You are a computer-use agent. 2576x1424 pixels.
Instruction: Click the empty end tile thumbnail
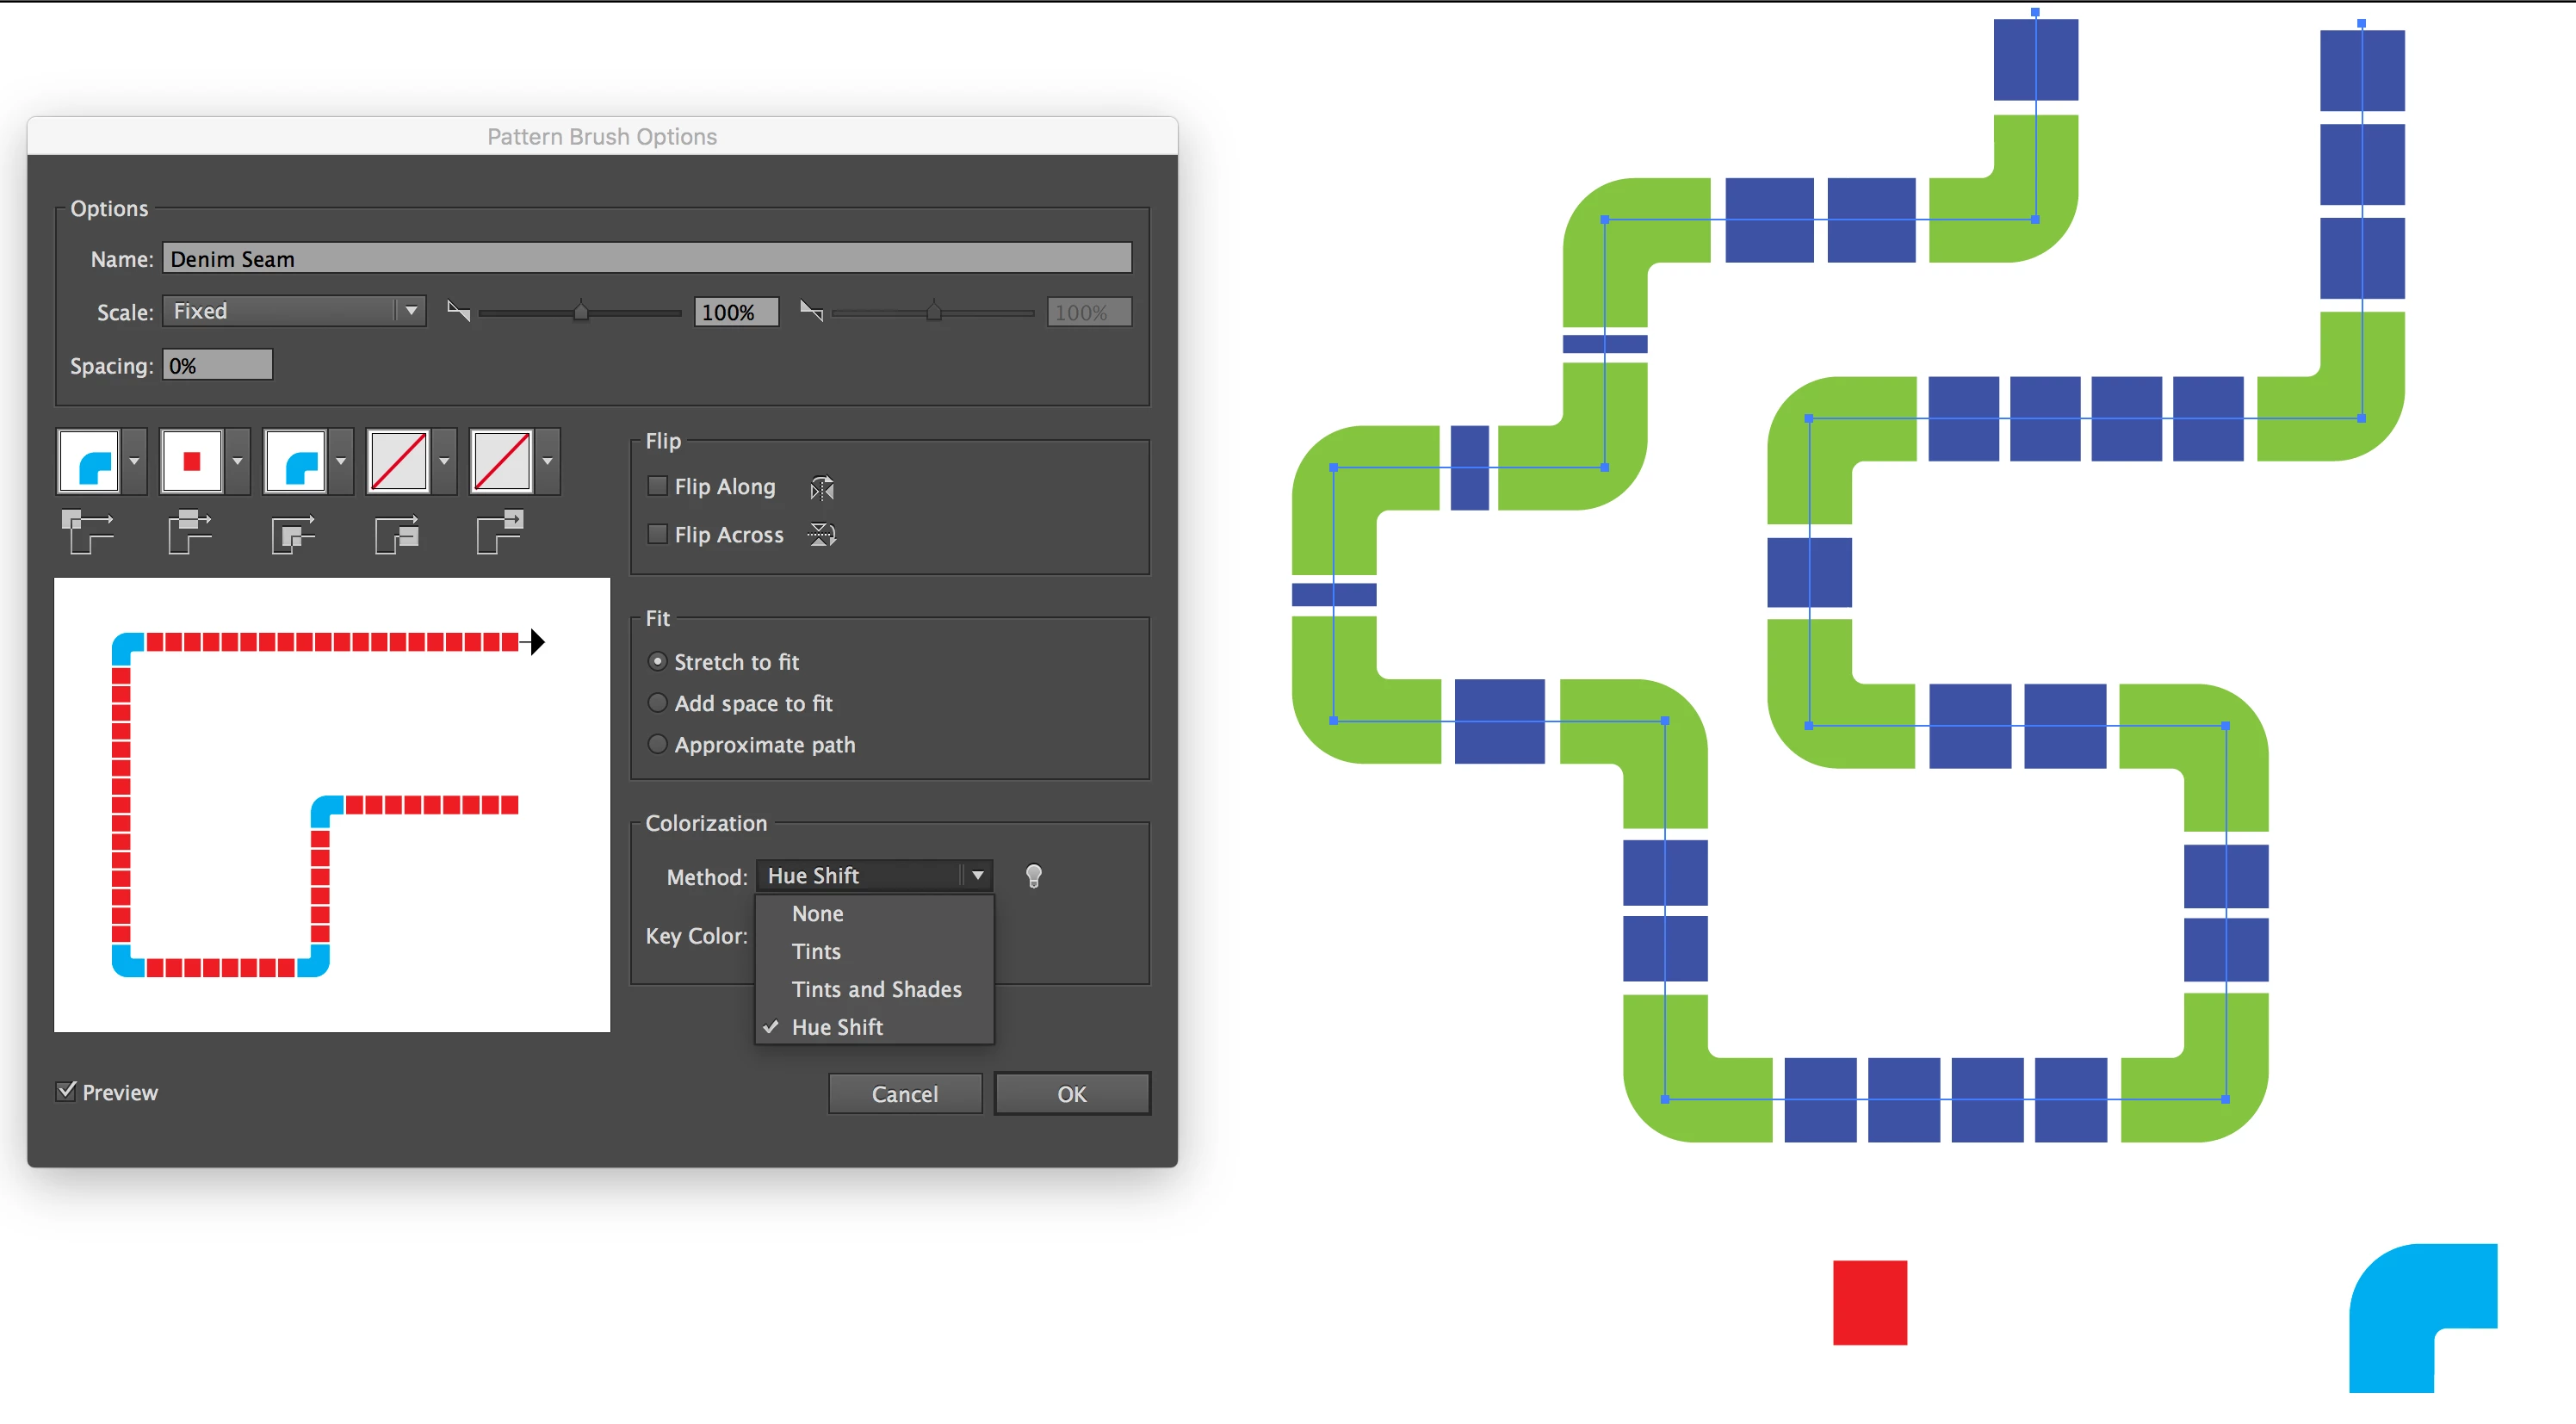(502, 461)
